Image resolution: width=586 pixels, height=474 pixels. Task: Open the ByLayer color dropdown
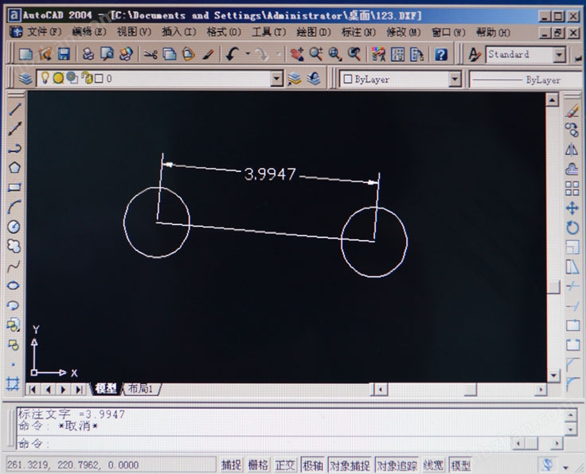[x=455, y=79]
